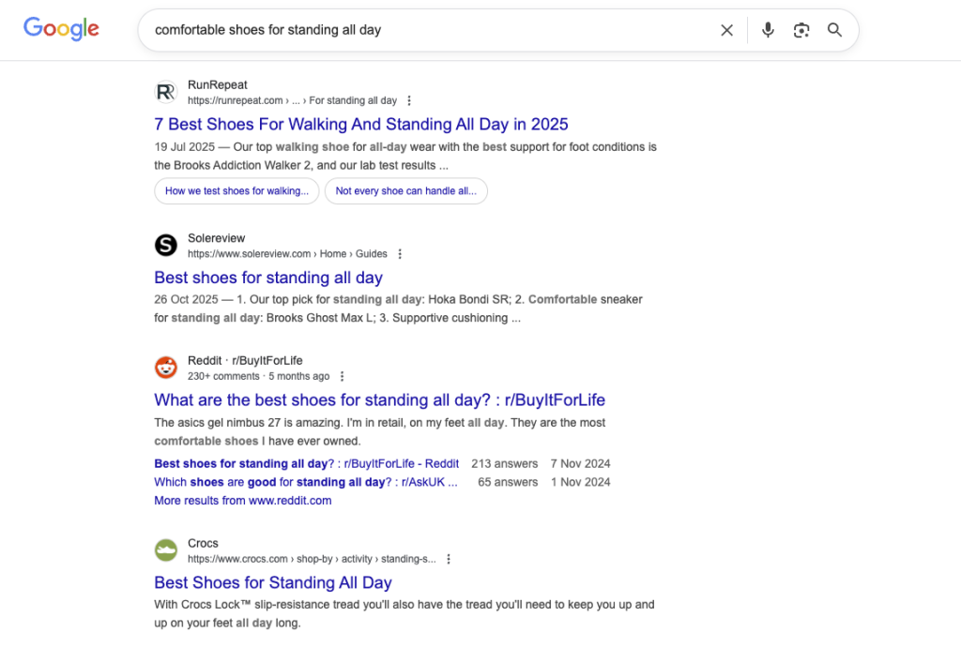Click the "How we test shoes for walking" chip
The image size is (961, 647).
click(x=236, y=190)
